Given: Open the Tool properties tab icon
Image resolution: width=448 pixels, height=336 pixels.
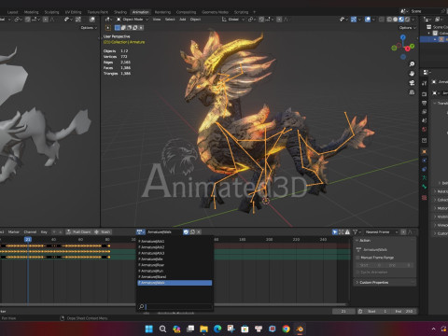Looking at the screenshot, I should pyautogui.click(x=425, y=83).
